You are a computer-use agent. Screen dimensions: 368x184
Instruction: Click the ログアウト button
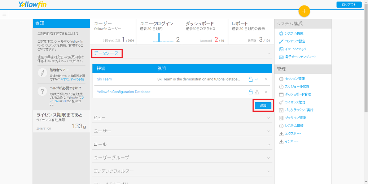[349, 5]
